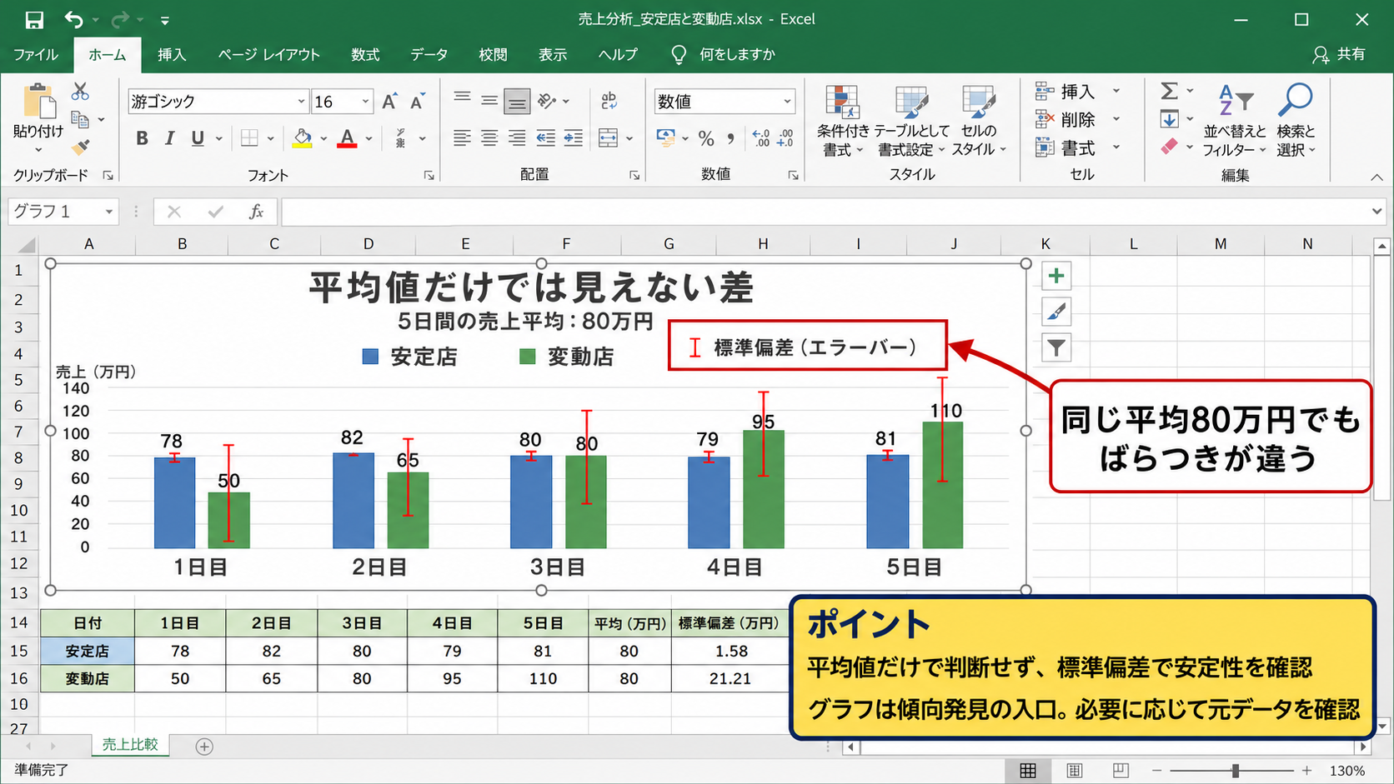Image resolution: width=1394 pixels, height=784 pixels.
Task: Expand the formula bar
Action: coord(1376,212)
